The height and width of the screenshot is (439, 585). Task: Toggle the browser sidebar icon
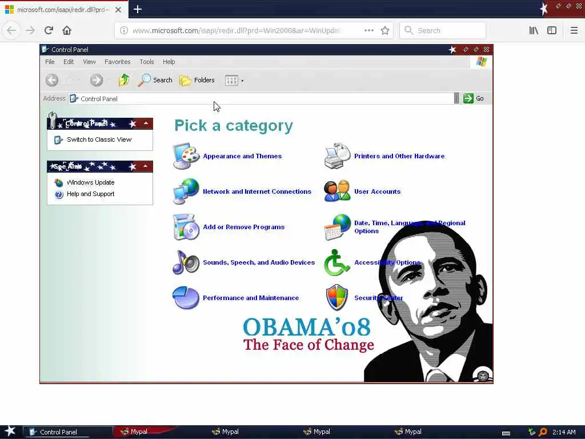[552, 30]
